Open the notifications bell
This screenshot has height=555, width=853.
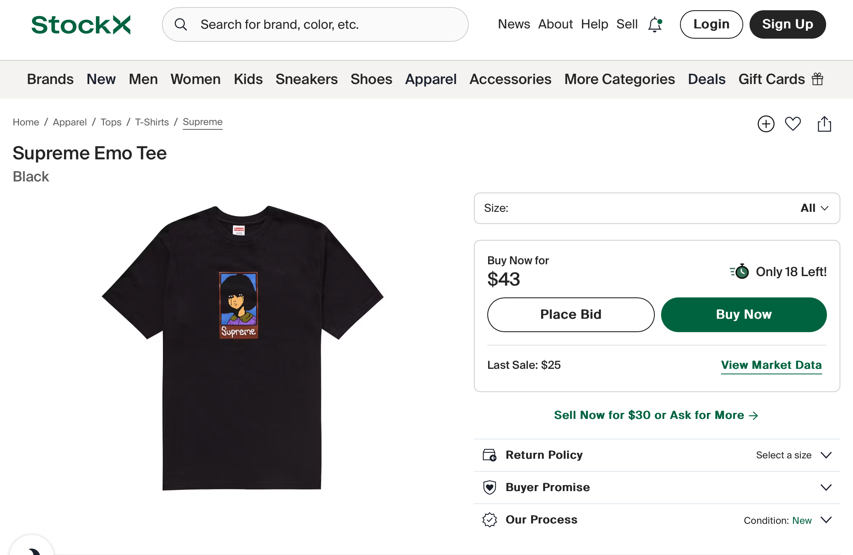pos(655,24)
